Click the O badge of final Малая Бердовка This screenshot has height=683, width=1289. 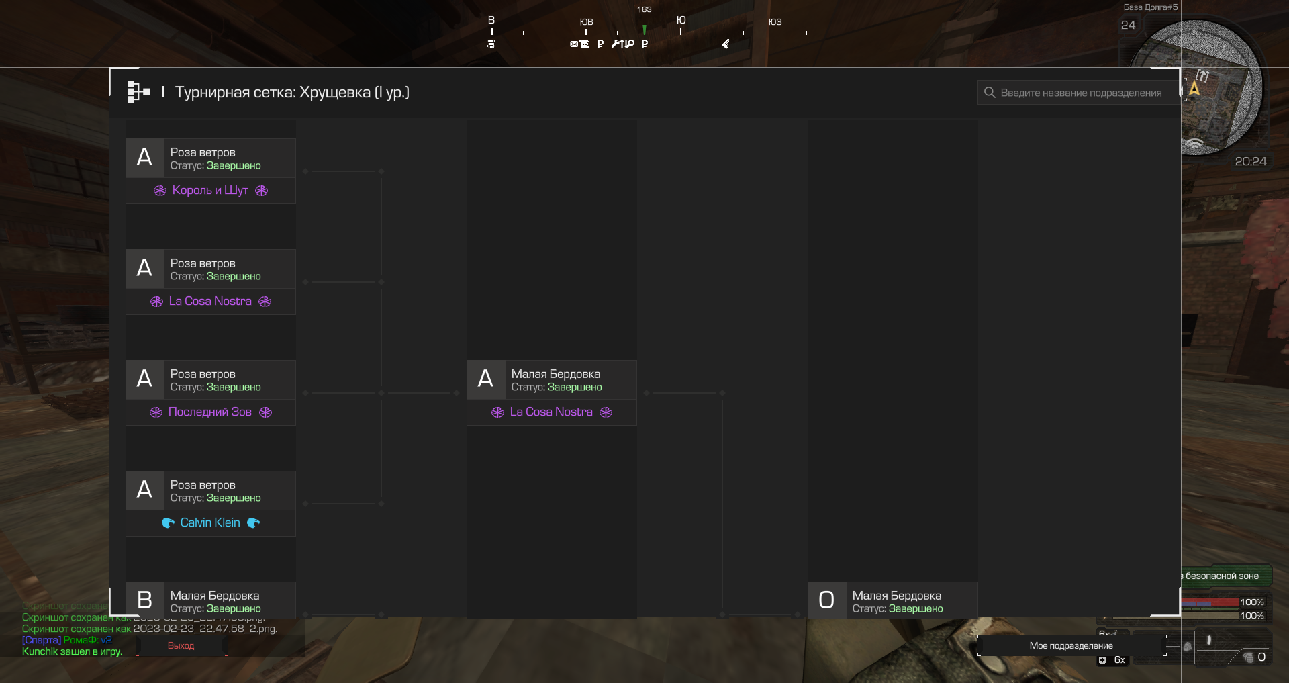pos(826,600)
